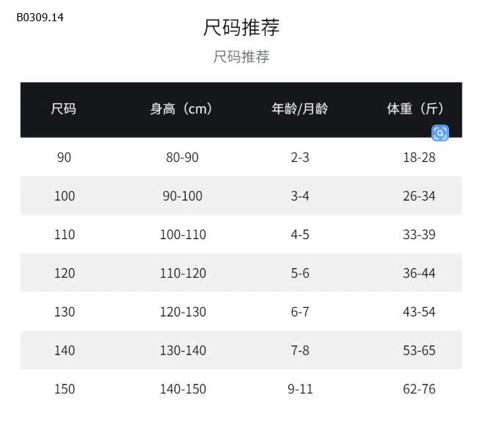
Task: Click the 6-7 age cell
Action: pos(300,312)
